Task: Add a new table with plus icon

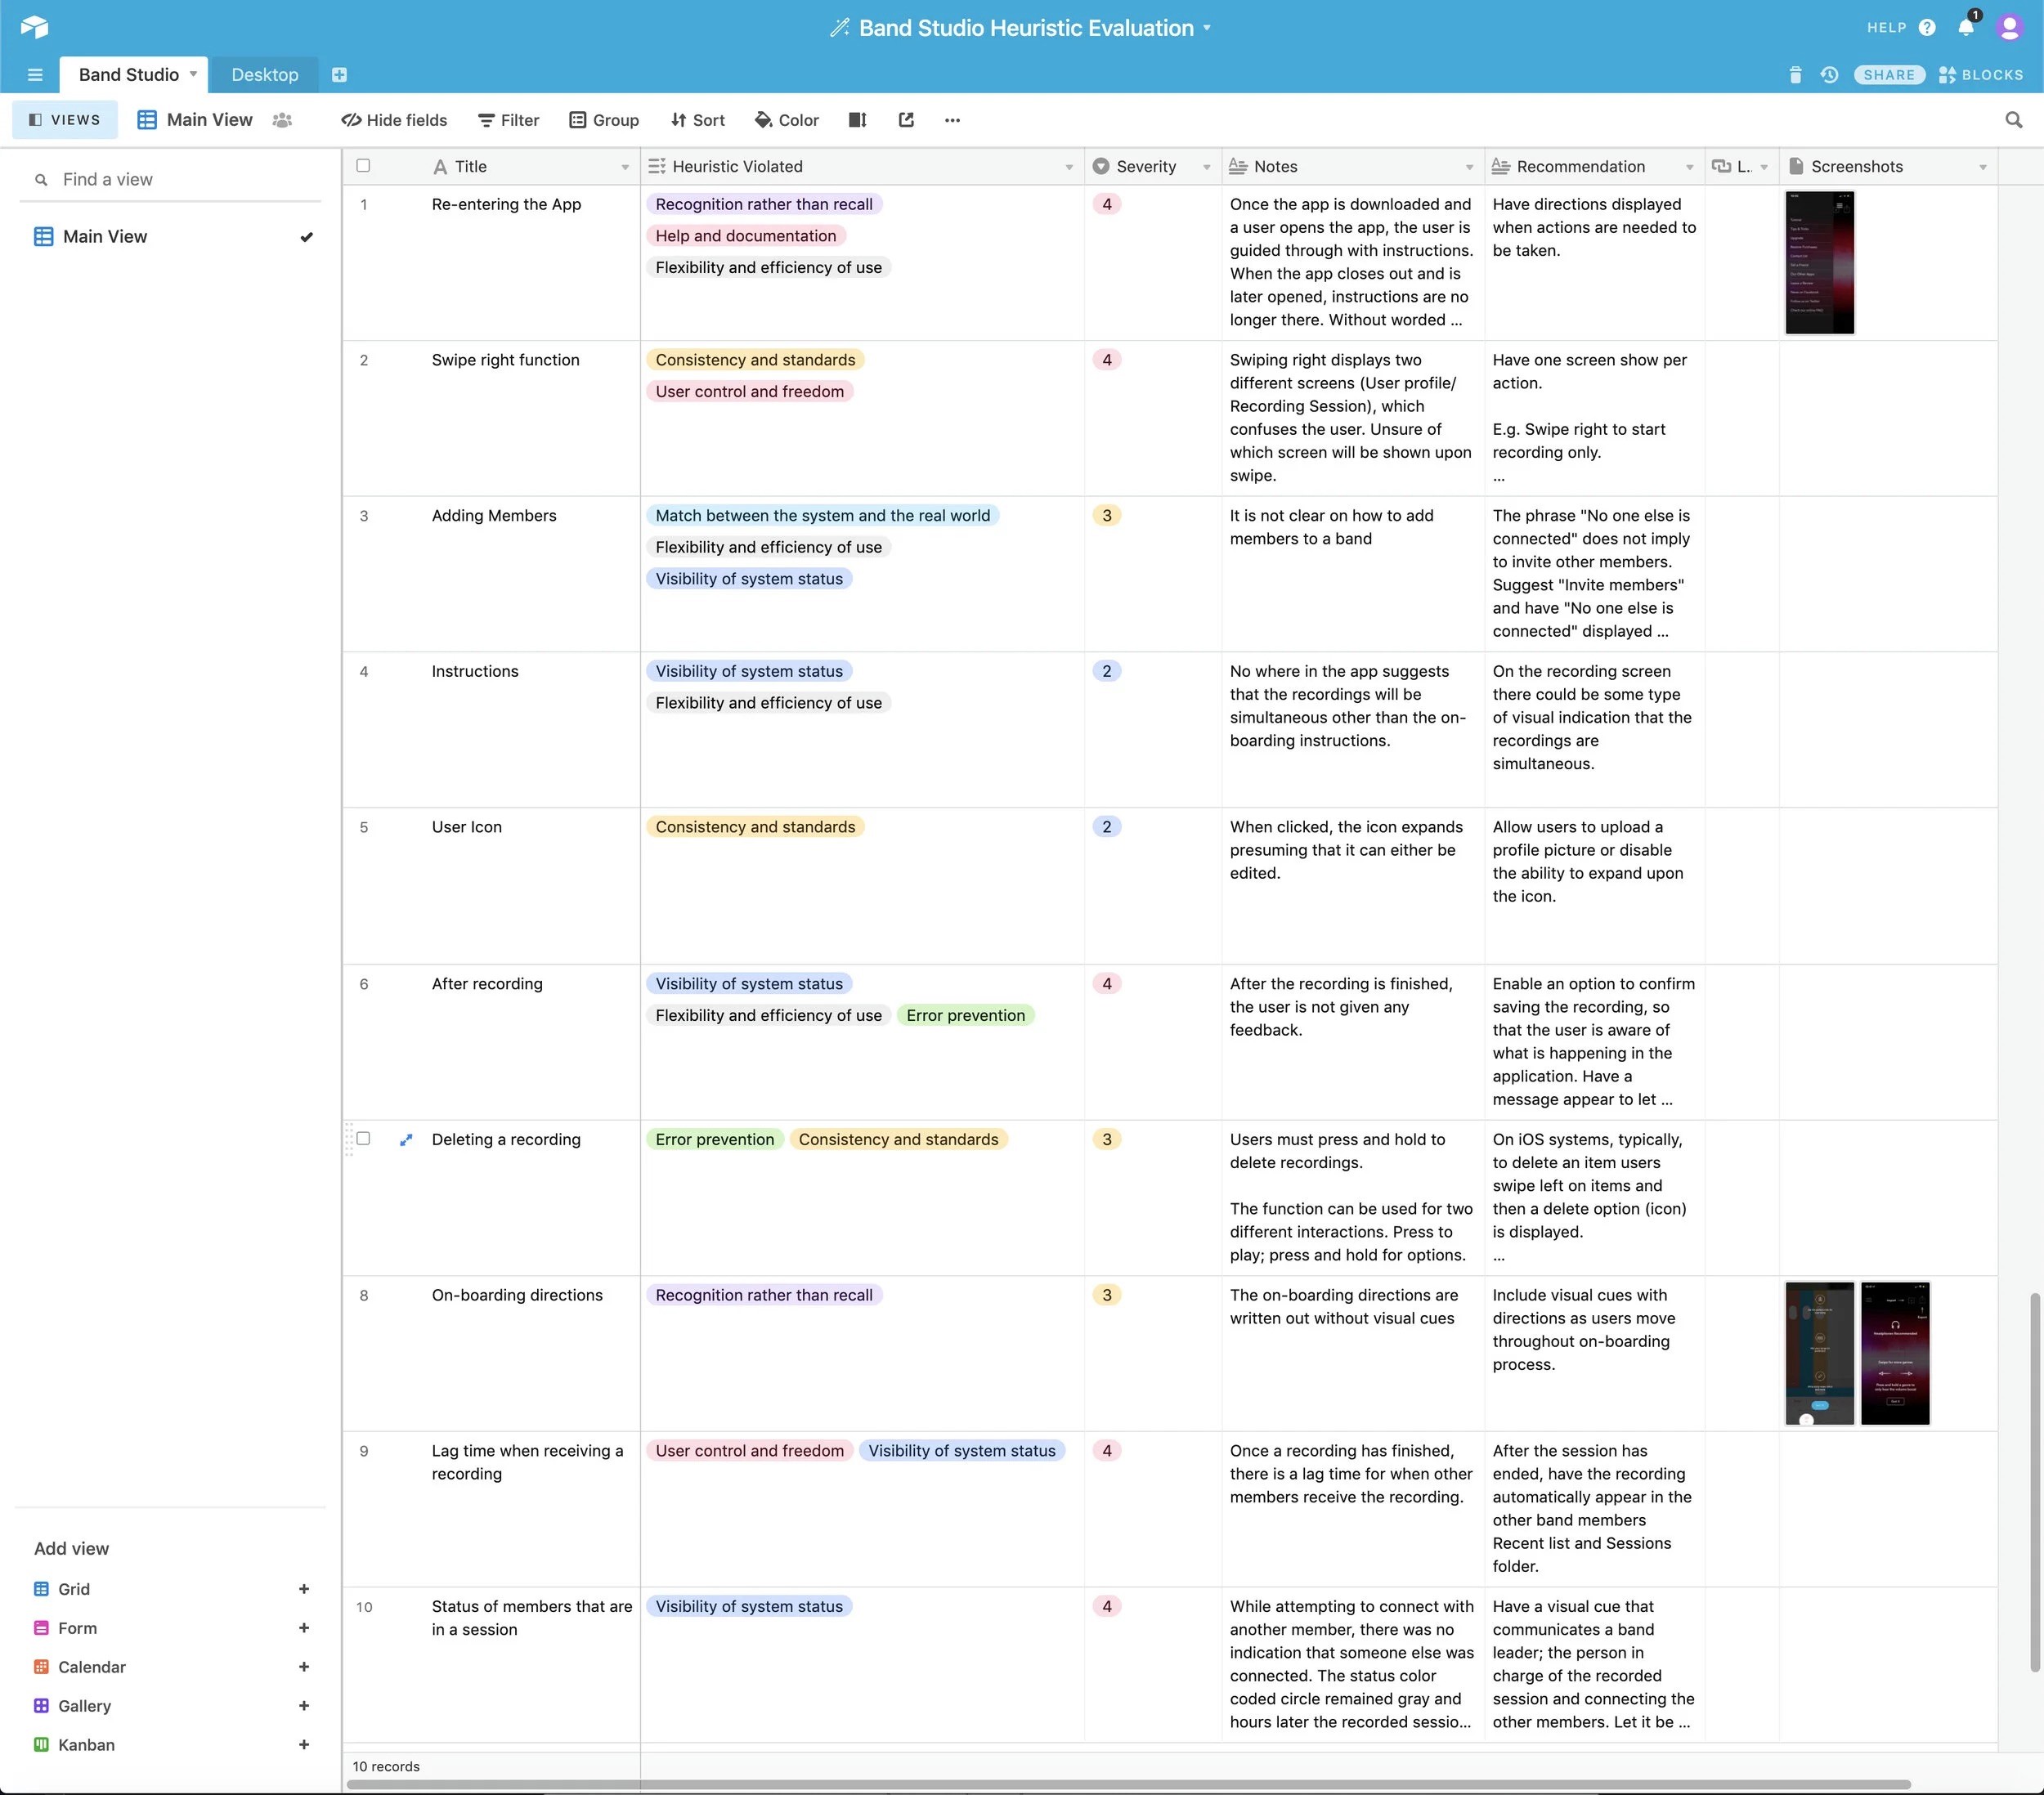Action: [339, 75]
